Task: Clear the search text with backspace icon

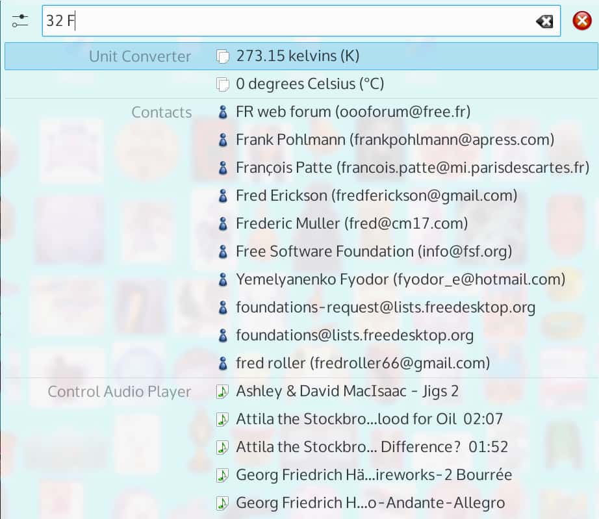Action: tap(544, 21)
